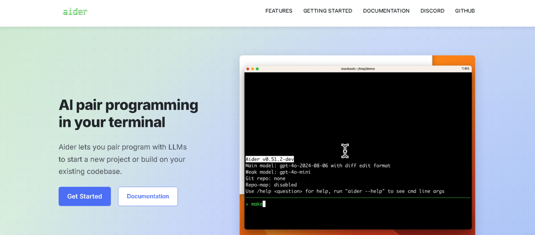Click the I-beam cursor in the terminal
Viewport: 535px width, 235px height.
click(345, 151)
